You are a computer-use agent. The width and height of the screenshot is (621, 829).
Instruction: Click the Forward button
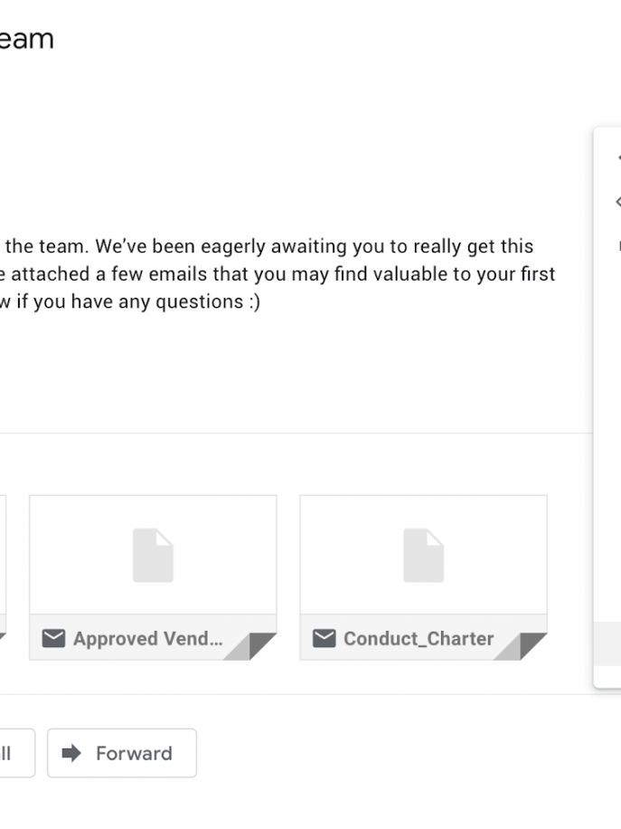pos(122,753)
